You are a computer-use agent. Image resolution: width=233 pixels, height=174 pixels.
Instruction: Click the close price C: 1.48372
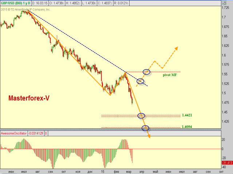105,3
